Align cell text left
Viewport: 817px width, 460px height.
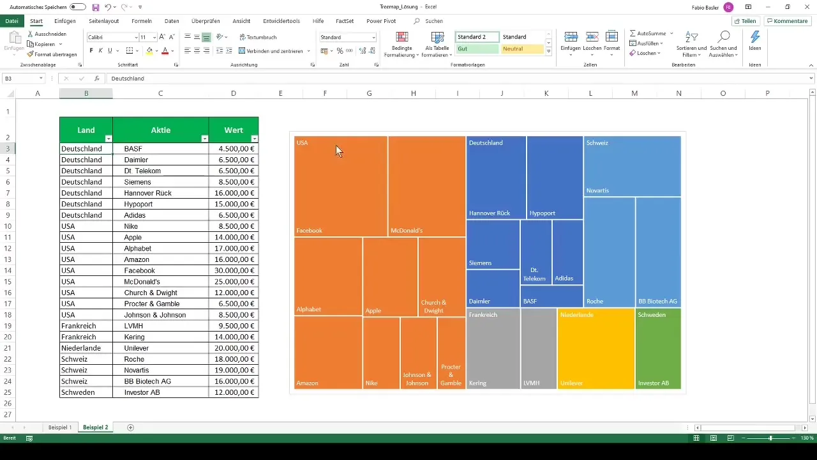click(188, 50)
